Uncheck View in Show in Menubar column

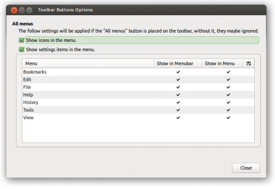pos(178,118)
